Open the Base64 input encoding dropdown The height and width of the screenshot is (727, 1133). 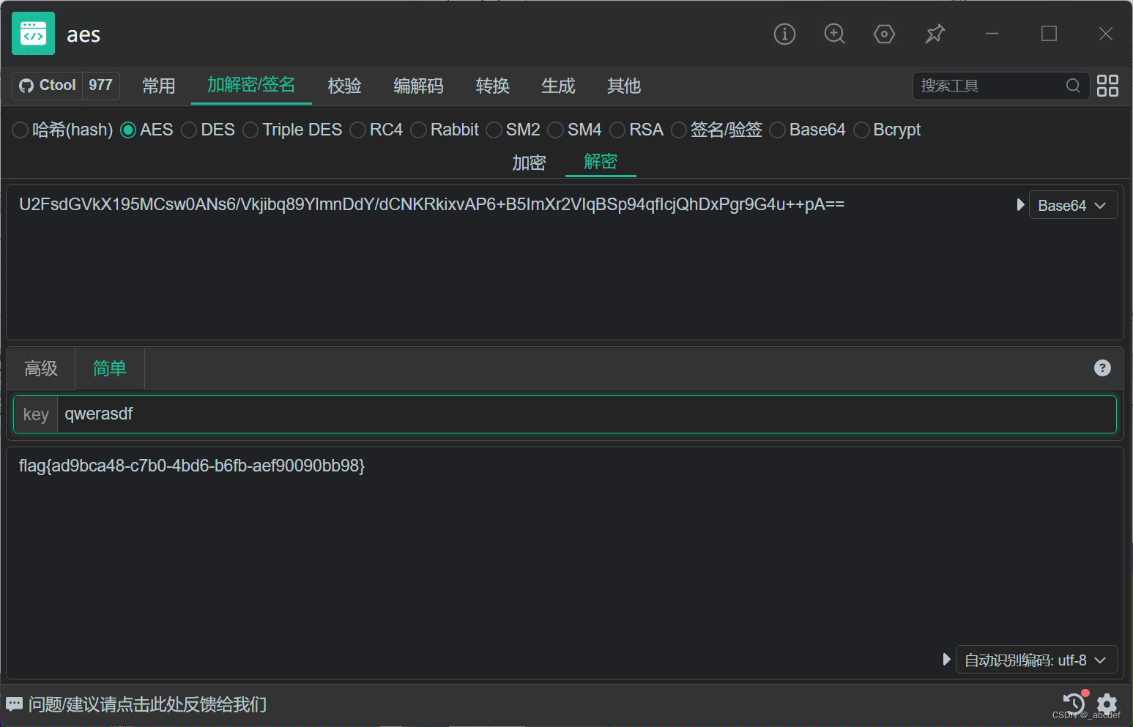tap(1073, 205)
